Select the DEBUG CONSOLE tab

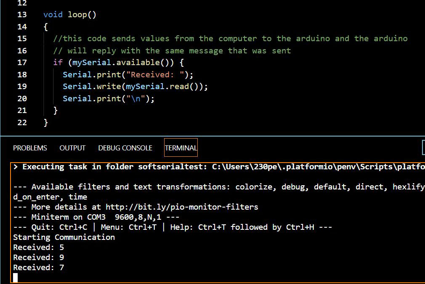point(125,148)
